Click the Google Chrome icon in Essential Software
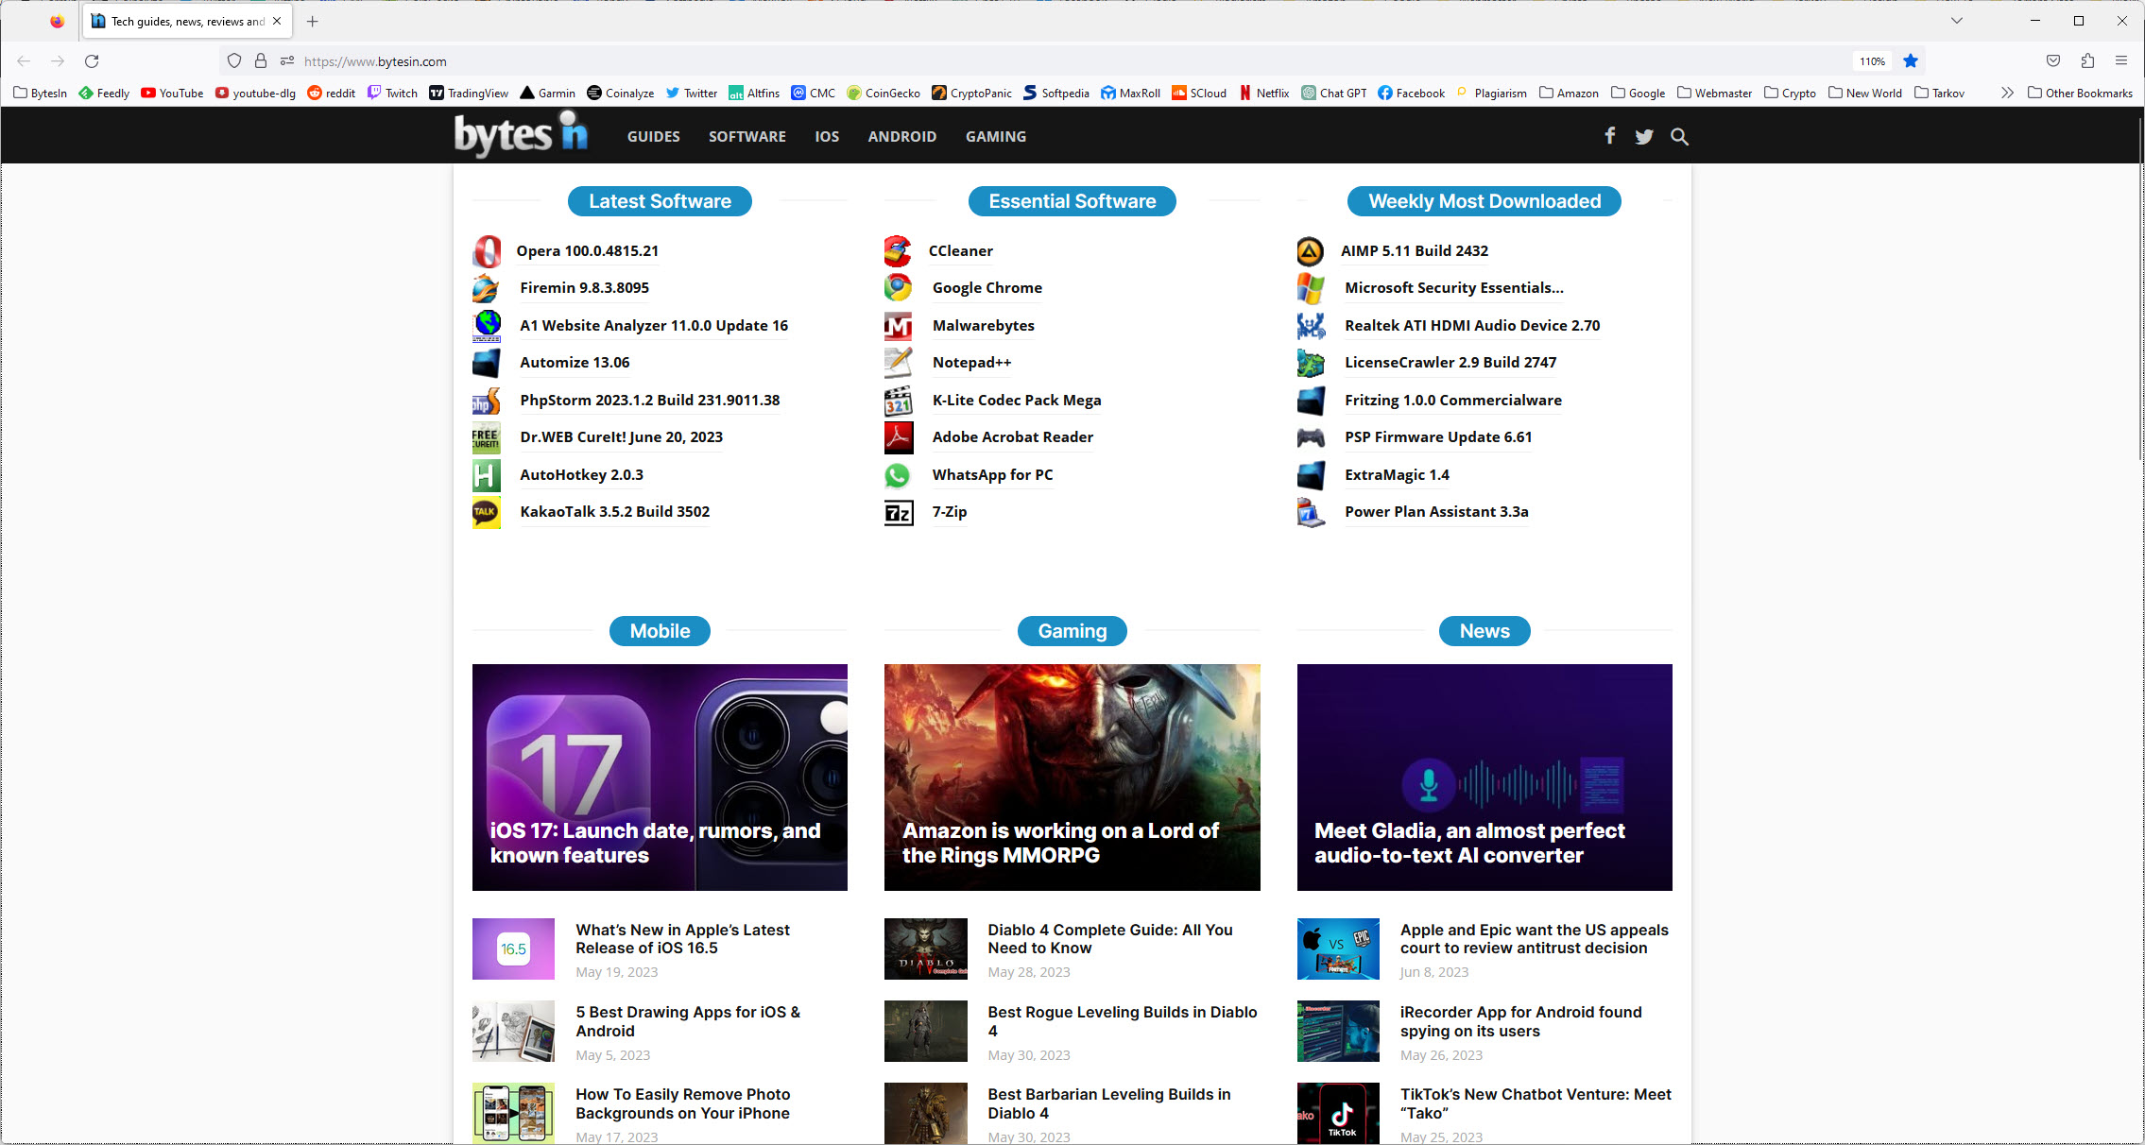The image size is (2145, 1145). point(898,288)
